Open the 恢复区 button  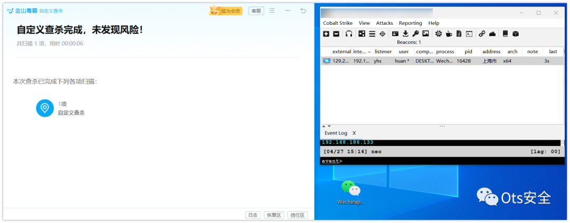coord(274,215)
